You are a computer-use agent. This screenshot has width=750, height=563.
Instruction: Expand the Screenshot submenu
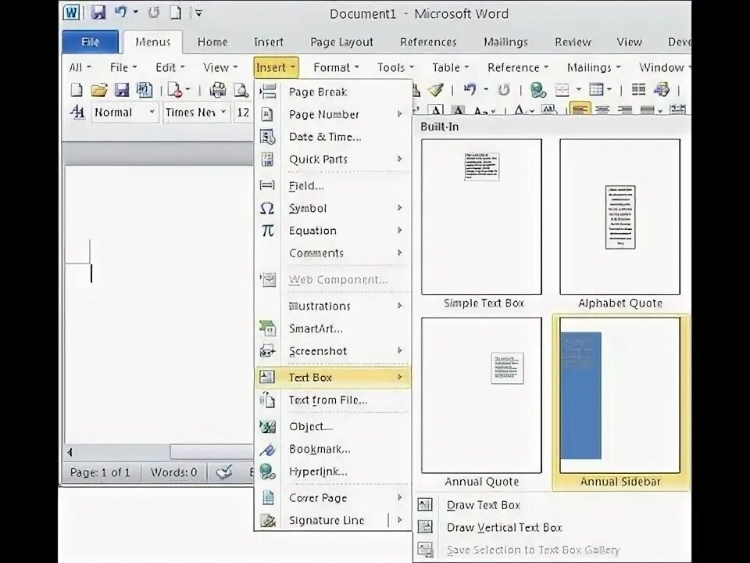[x=333, y=351]
